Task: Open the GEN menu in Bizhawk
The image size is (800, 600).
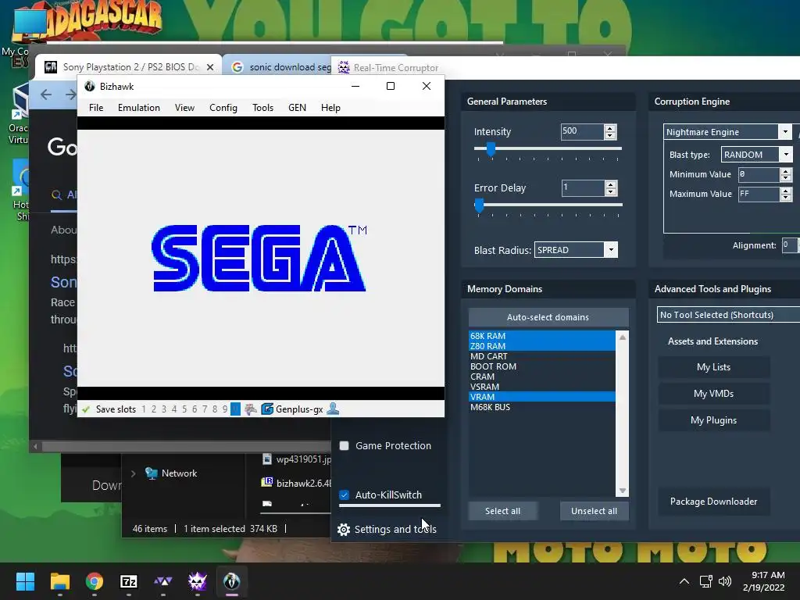Action: point(297,108)
